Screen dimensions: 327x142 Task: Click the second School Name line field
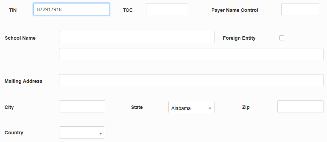point(191,54)
